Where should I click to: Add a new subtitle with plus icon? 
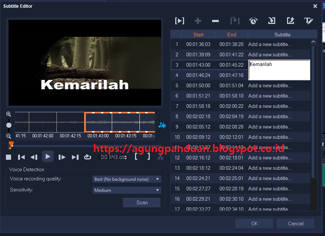tap(198, 21)
